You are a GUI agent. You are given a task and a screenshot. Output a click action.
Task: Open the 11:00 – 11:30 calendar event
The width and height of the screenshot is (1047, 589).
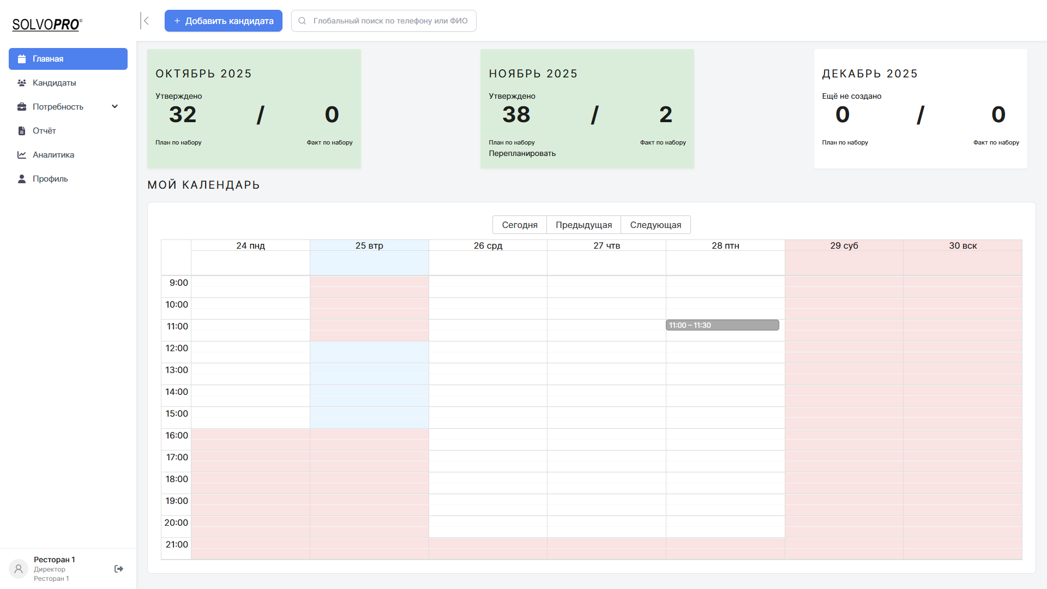pyautogui.click(x=722, y=325)
